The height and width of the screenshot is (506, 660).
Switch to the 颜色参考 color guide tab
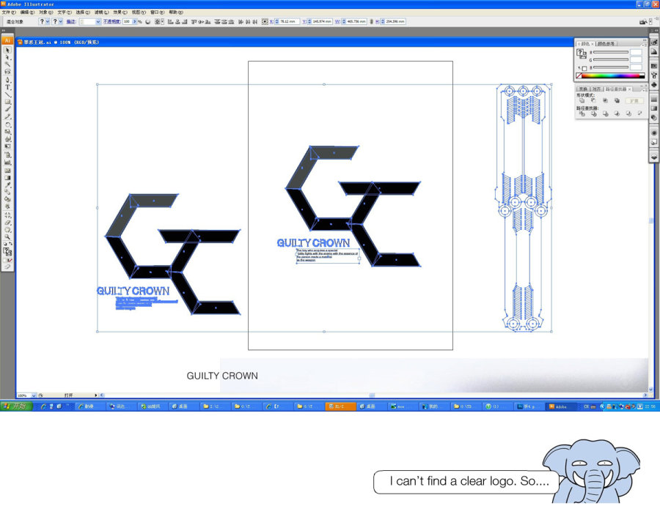pyautogui.click(x=606, y=44)
